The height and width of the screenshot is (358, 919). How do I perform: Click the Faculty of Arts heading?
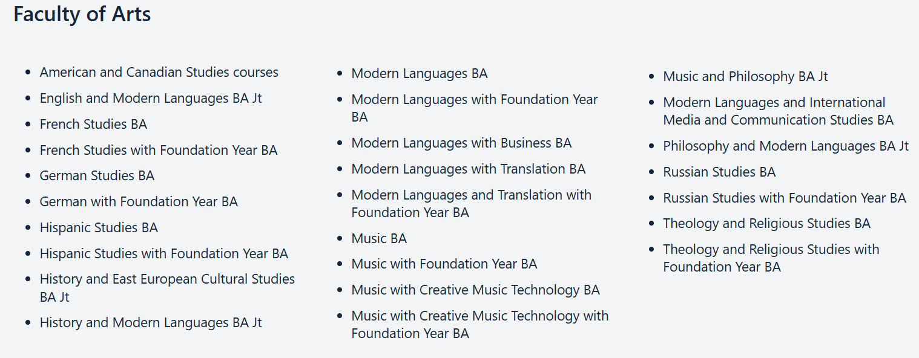82,15
